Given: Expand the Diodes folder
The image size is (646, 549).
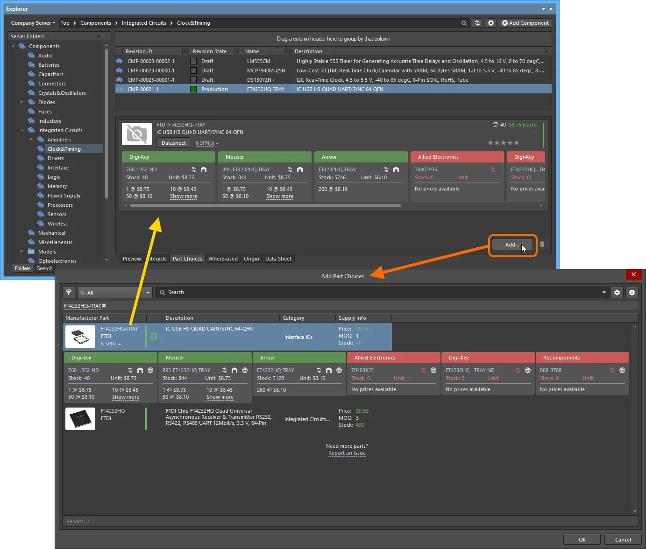Looking at the screenshot, I should click(x=21, y=102).
